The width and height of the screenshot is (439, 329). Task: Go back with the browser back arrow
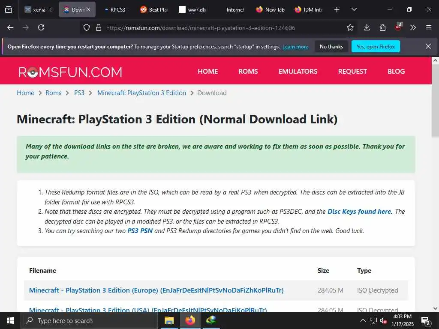(10, 27)
